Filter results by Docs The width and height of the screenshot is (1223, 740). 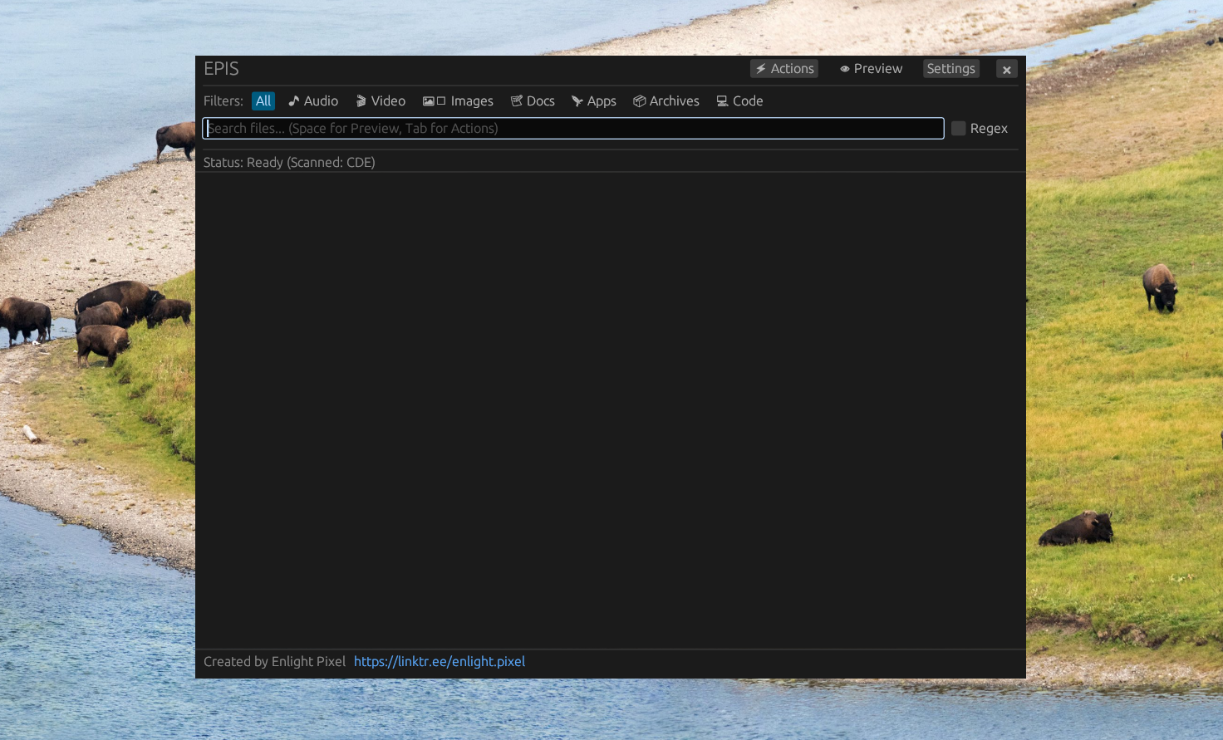[x=533, y=101]
